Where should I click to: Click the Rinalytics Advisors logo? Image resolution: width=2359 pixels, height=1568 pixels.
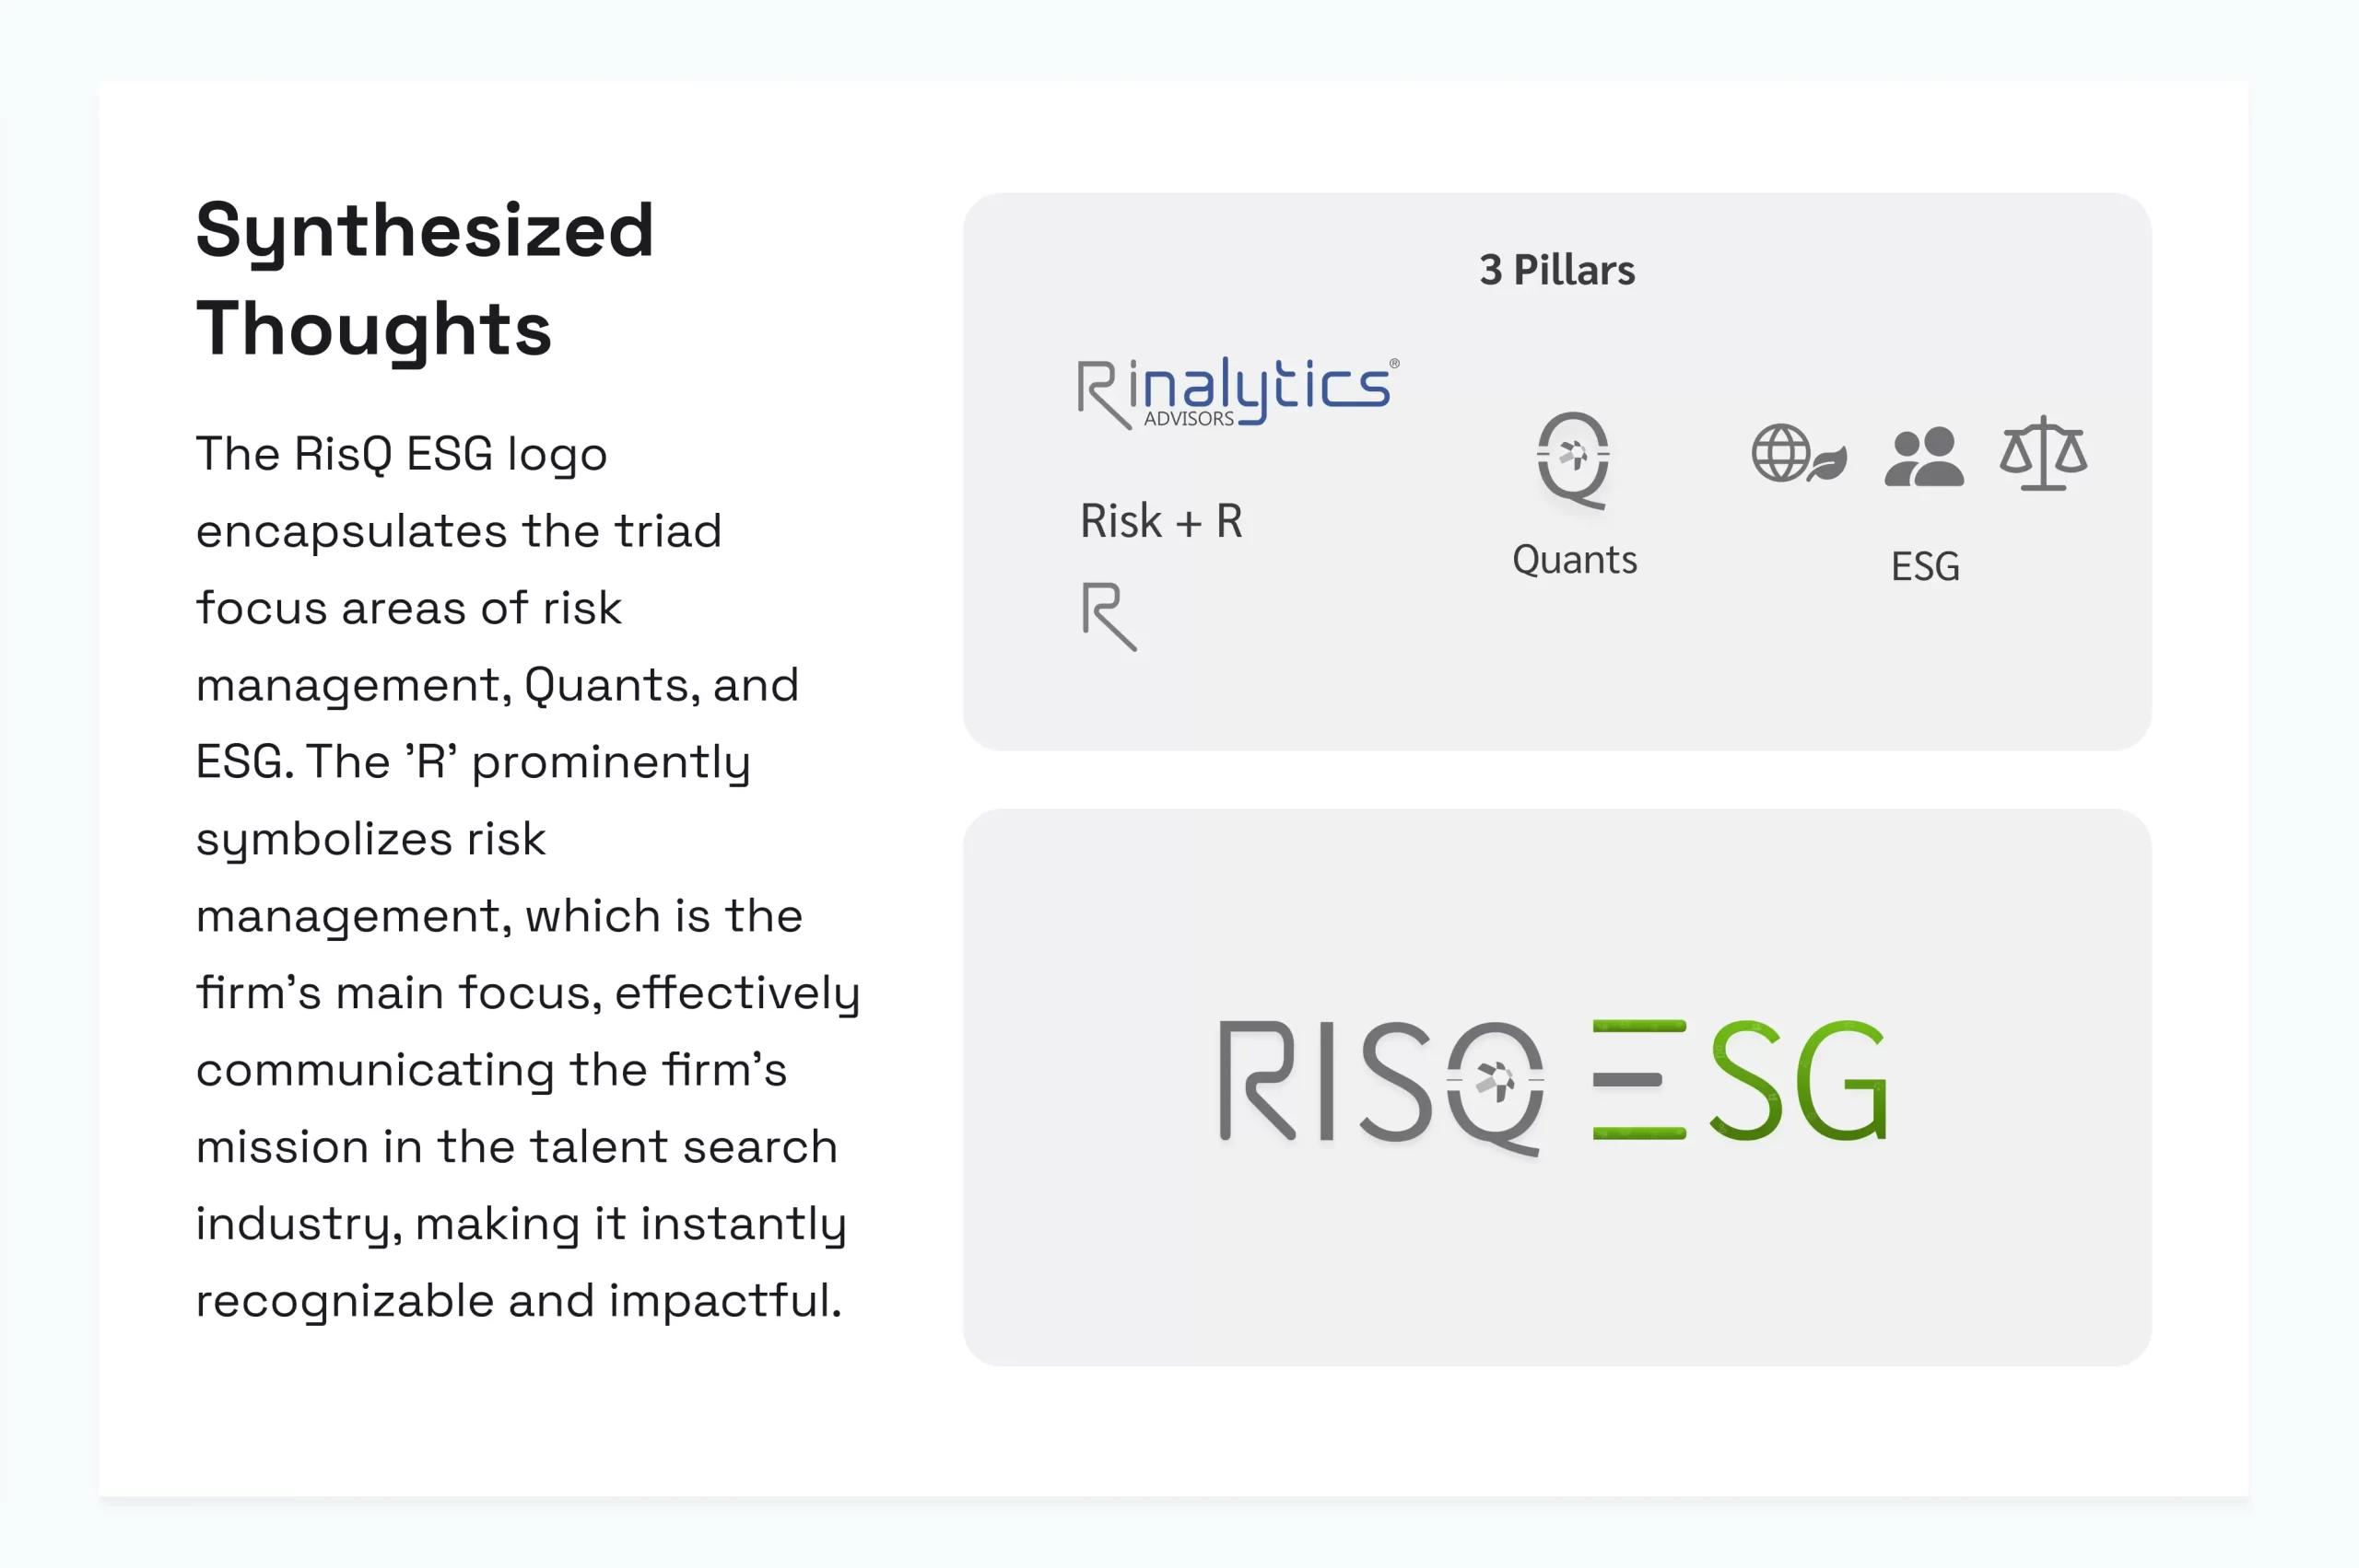[1238, 393]
